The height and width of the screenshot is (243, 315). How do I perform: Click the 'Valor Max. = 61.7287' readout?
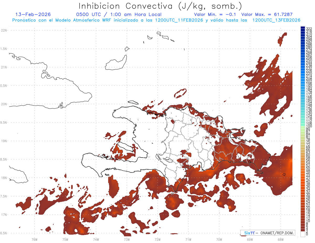(267, 14)
